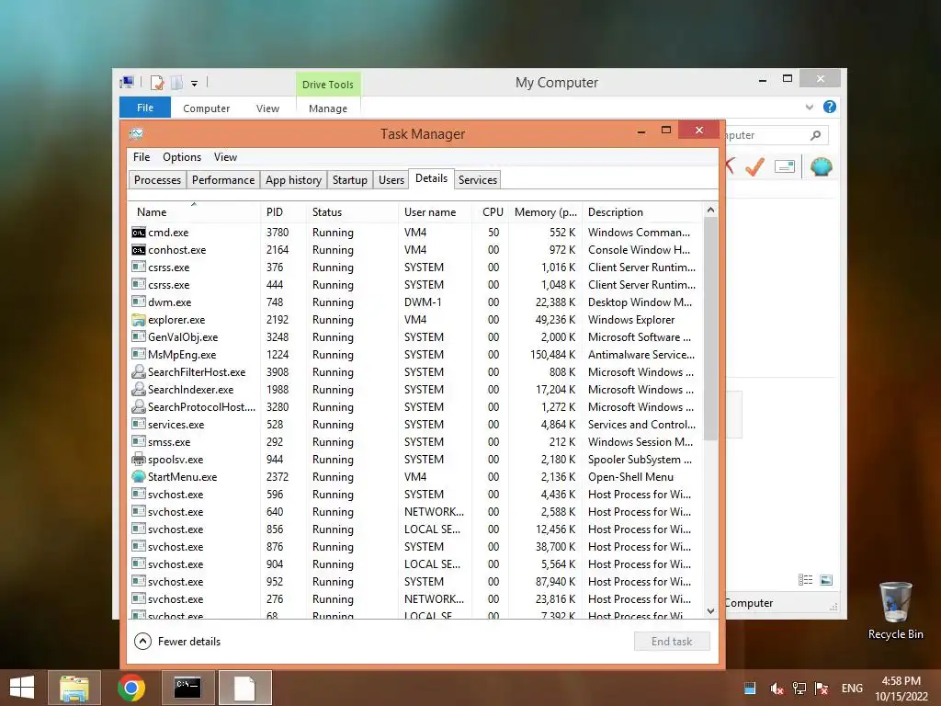The image size is (941, 706).
Task: Switch to the Processes tab
Action: [x=157, y=180]
